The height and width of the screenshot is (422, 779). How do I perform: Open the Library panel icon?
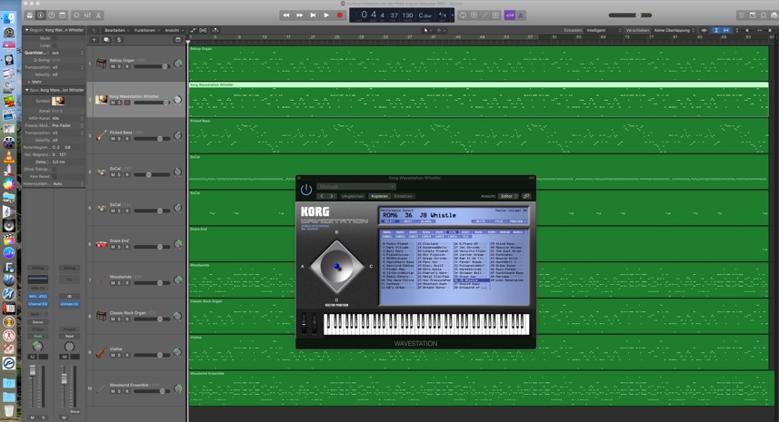click(30, 15)
